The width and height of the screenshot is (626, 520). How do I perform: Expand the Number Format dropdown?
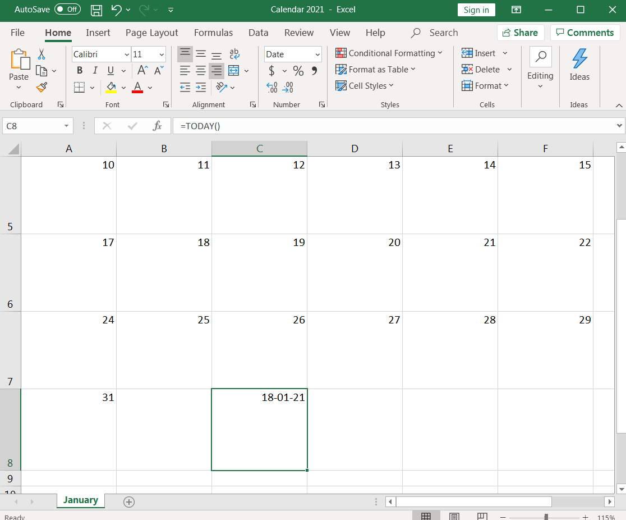click(317, 54)
